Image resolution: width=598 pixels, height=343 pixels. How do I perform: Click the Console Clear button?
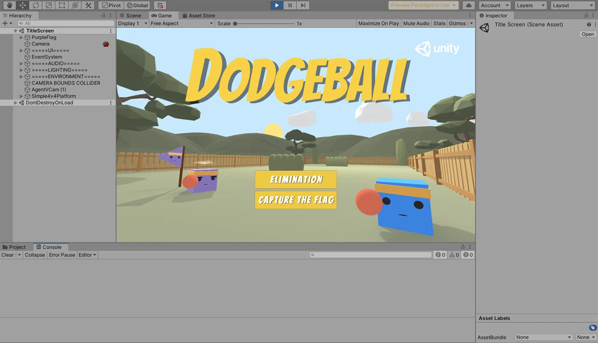pos(8,255)
